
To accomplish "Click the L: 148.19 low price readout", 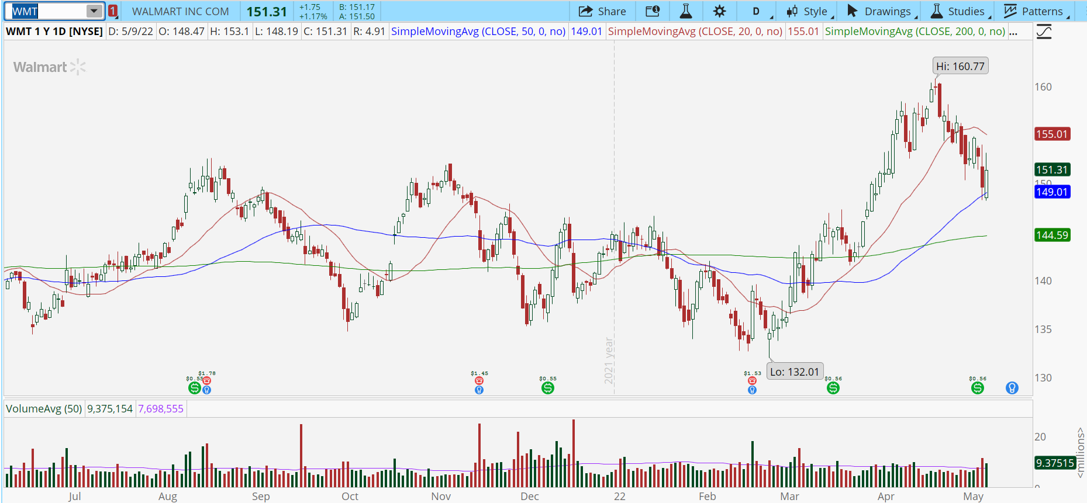I will [x=277, y=32].
